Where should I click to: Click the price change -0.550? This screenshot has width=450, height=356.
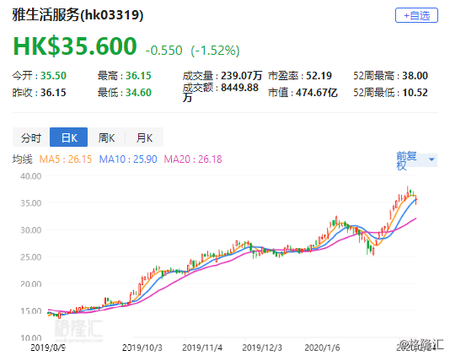[x=163, y=51]
